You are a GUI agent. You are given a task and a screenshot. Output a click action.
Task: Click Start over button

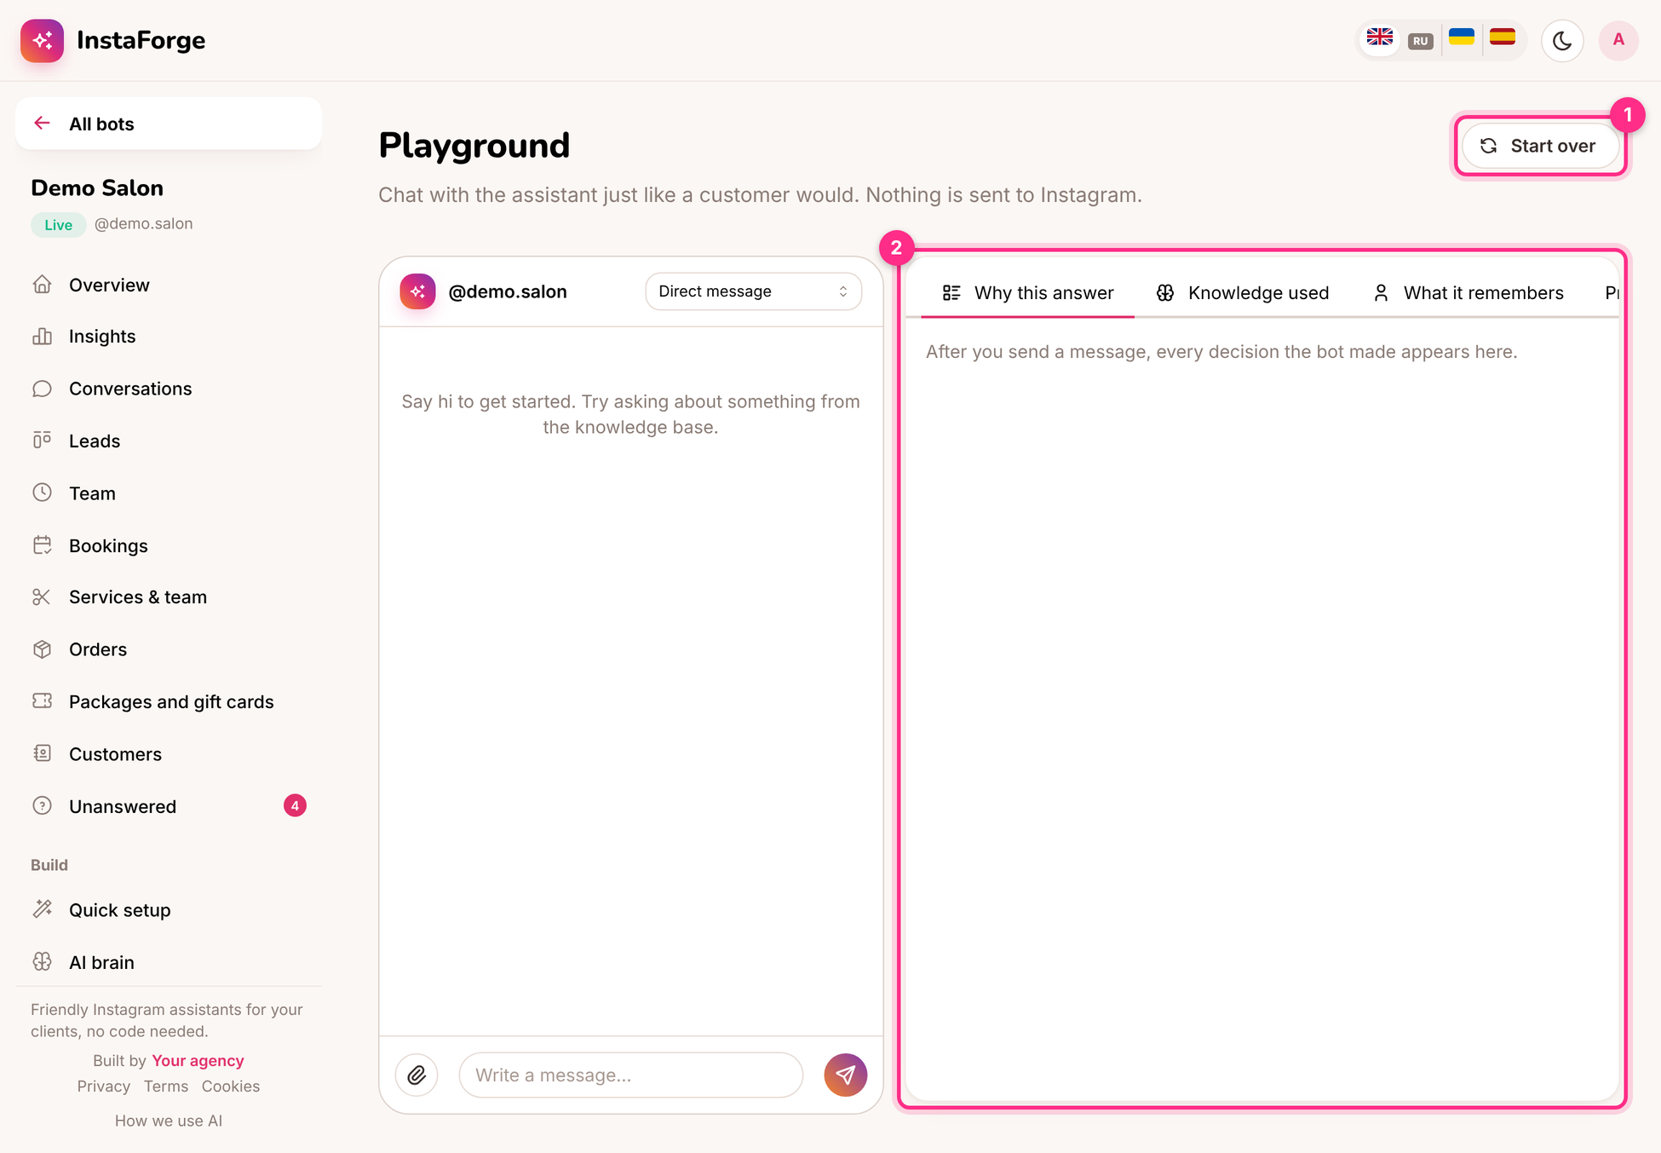(x=1540, y=146)
